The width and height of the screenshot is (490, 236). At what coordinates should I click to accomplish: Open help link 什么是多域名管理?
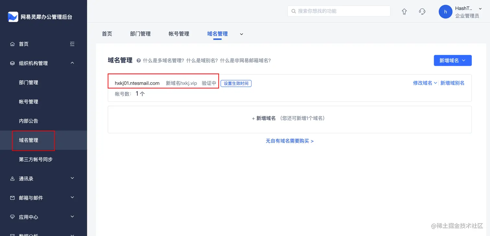164,61
